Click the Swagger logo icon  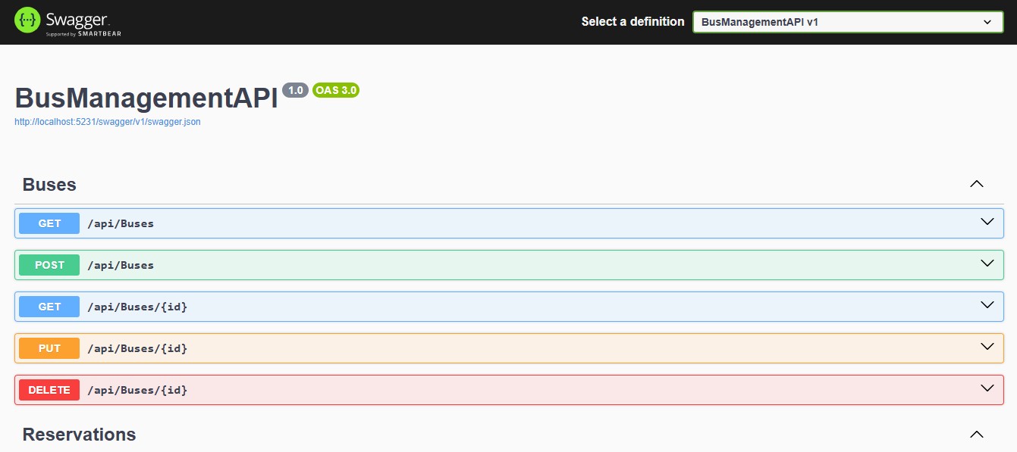coord(28,21)
